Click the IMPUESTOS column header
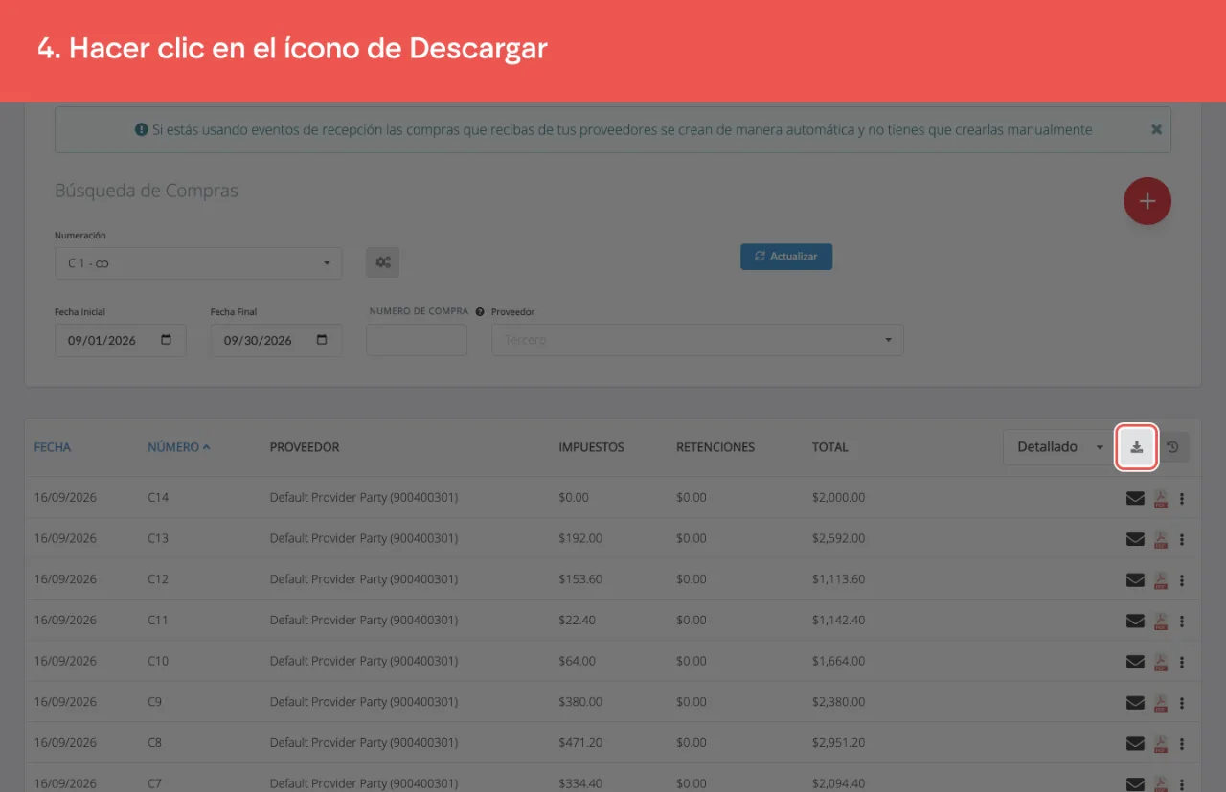Viewport: 1226px width, 792px height. (x=591, y=447)
